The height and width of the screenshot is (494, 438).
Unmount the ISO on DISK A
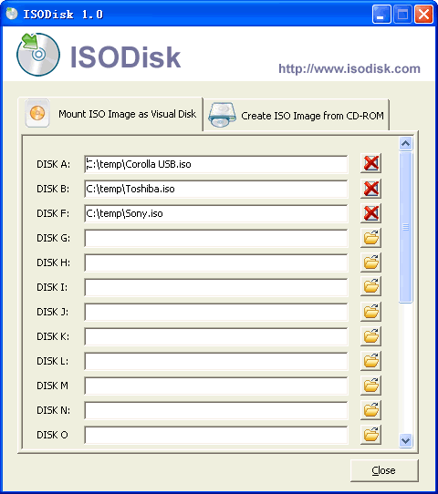point(370,163)
